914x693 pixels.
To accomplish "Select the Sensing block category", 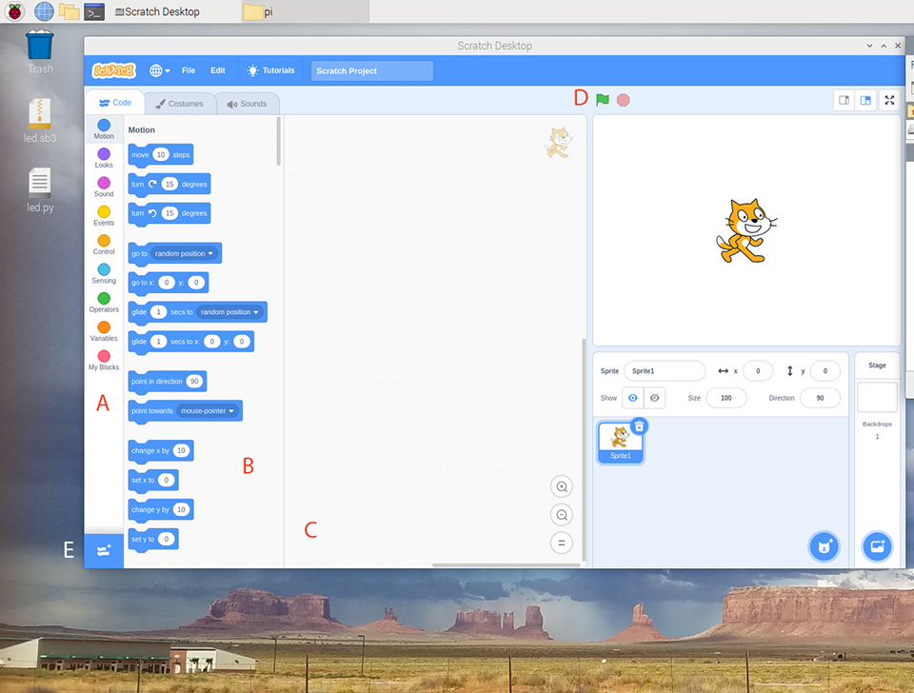I will tap(104, 273).
